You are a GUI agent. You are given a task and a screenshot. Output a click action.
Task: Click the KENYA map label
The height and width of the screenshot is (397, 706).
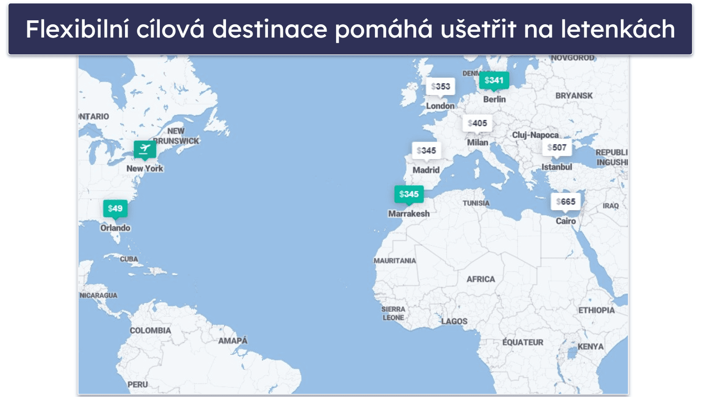click(591, 347)
